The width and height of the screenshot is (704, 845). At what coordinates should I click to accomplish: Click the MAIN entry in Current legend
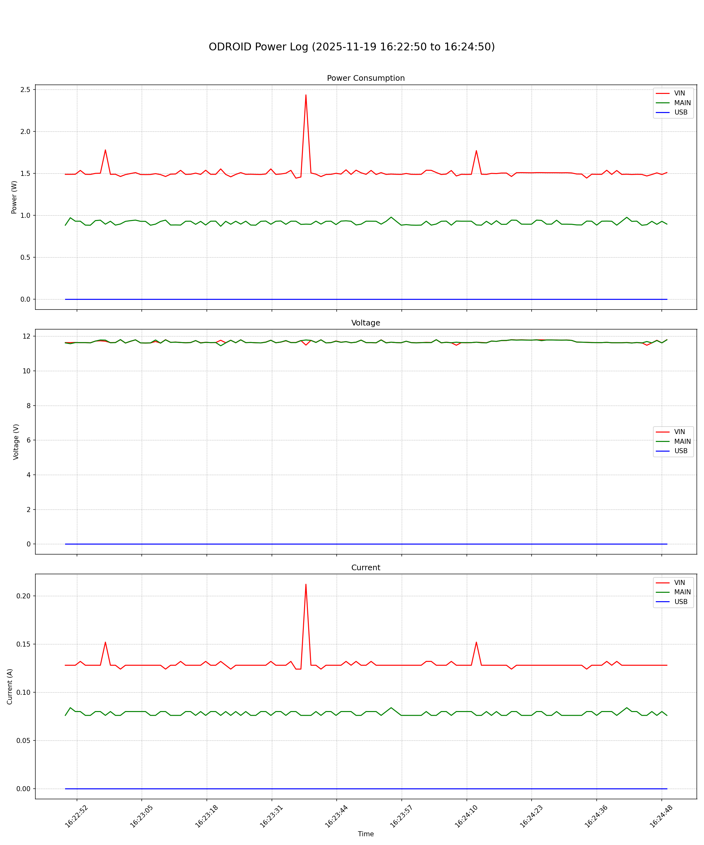point(682,592)
